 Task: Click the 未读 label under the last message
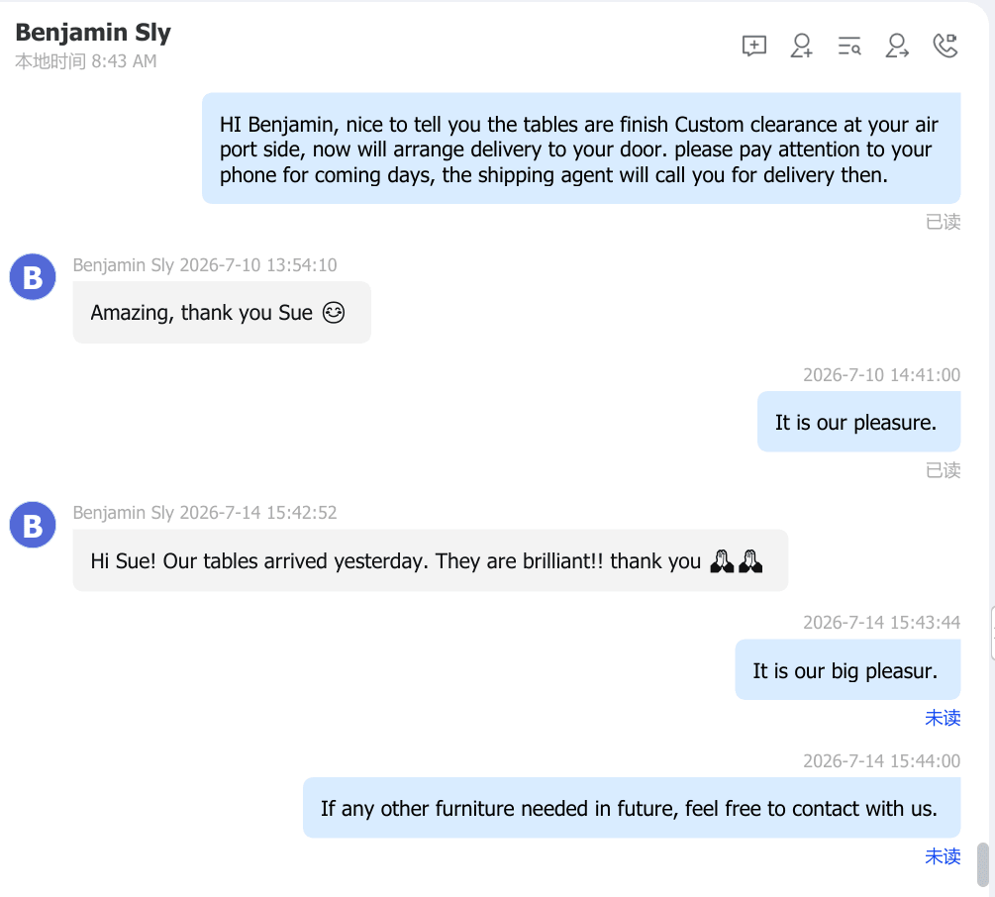coord(943,856)
